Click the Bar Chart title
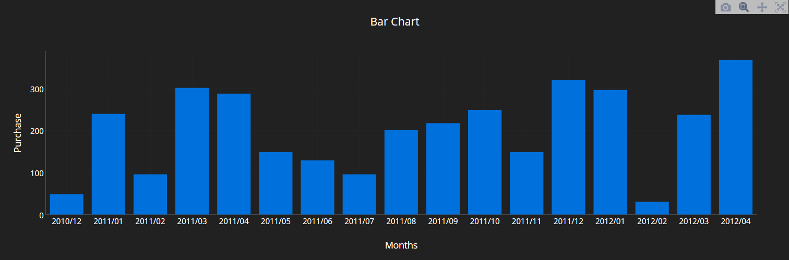Image resolution: width=789 pixels, height=260 pixels. (394, 22)
